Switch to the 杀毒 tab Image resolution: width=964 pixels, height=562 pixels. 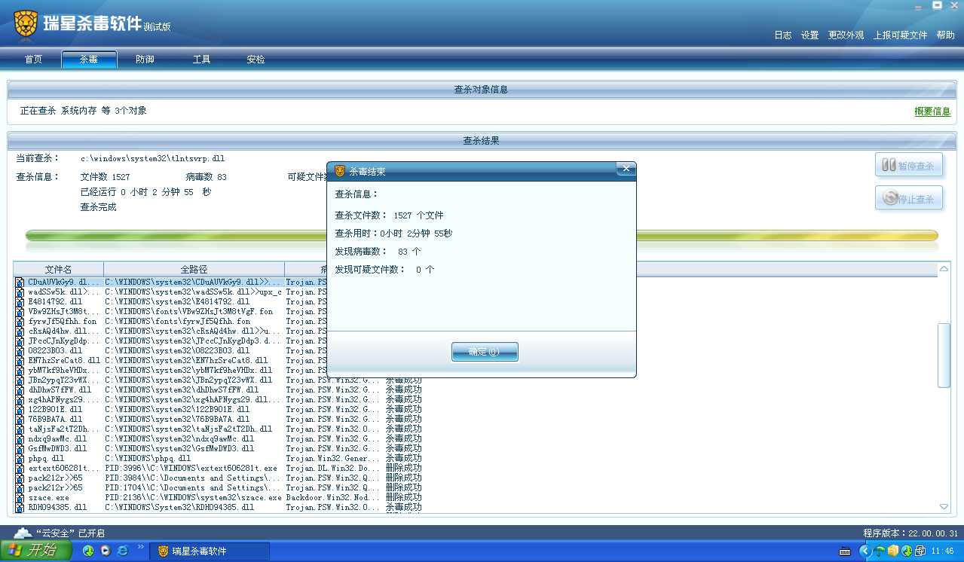coord(89,60)
